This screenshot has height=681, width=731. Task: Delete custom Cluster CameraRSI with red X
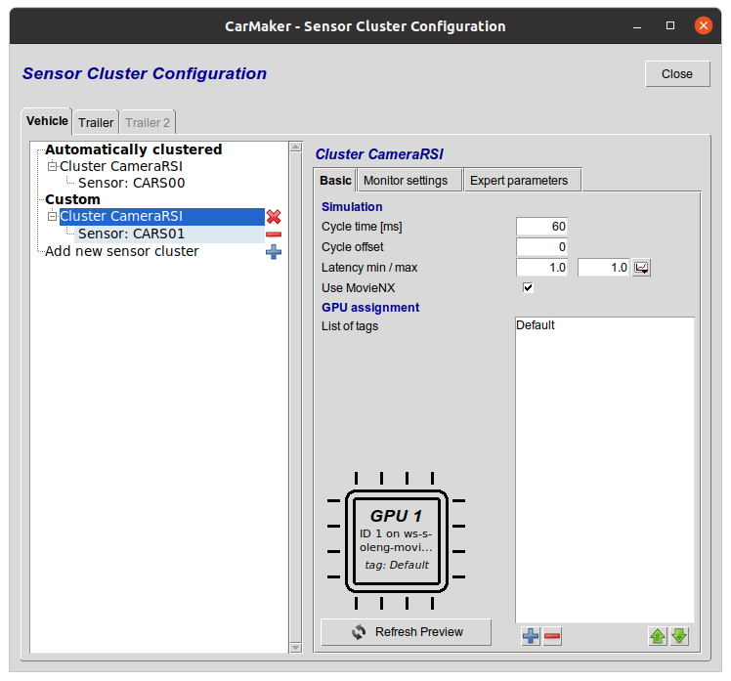(x=274, y=217)
